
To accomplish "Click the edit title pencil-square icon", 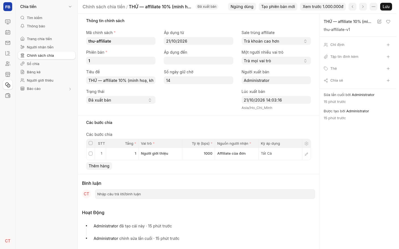I will [379, 22].
